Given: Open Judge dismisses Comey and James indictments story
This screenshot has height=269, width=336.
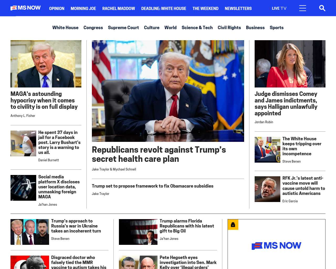Looking at the screenshot, I should (x=286, y=104).
